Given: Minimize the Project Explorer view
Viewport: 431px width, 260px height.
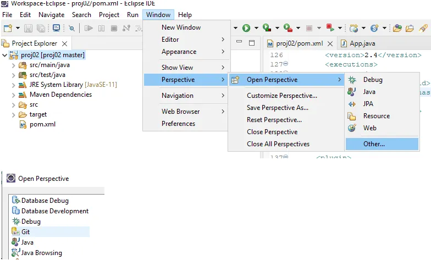Looking at the screenshot, I should point(239,42).
